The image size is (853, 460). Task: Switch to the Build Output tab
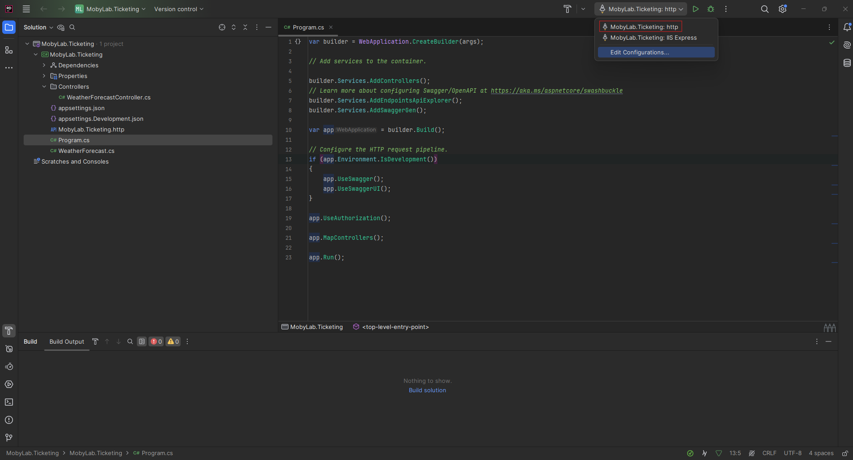[x=66, y=341]
